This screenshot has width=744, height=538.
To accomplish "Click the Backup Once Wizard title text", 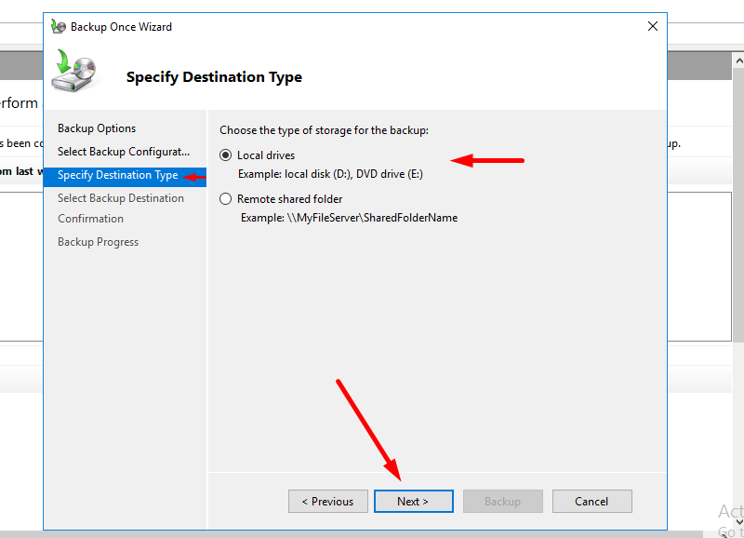I will tap(121, 27).
